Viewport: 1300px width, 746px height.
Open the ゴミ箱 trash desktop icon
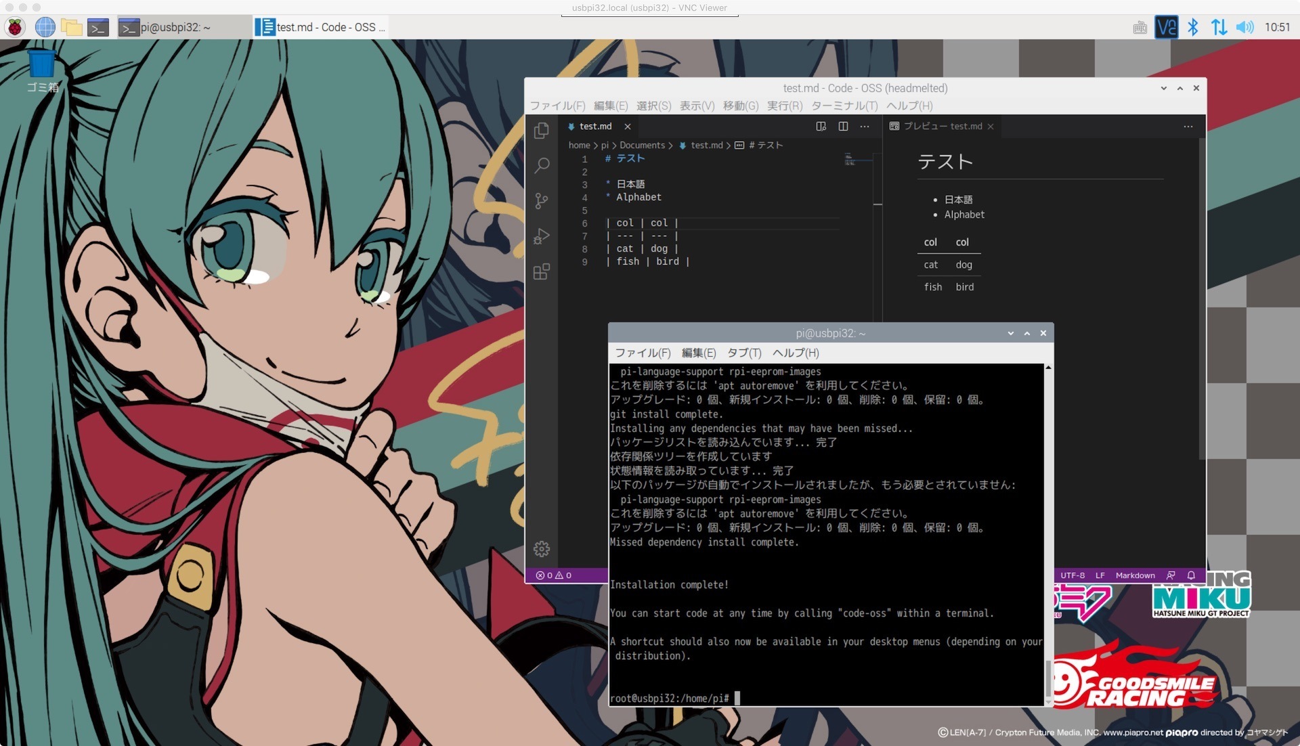coord(42,70)
